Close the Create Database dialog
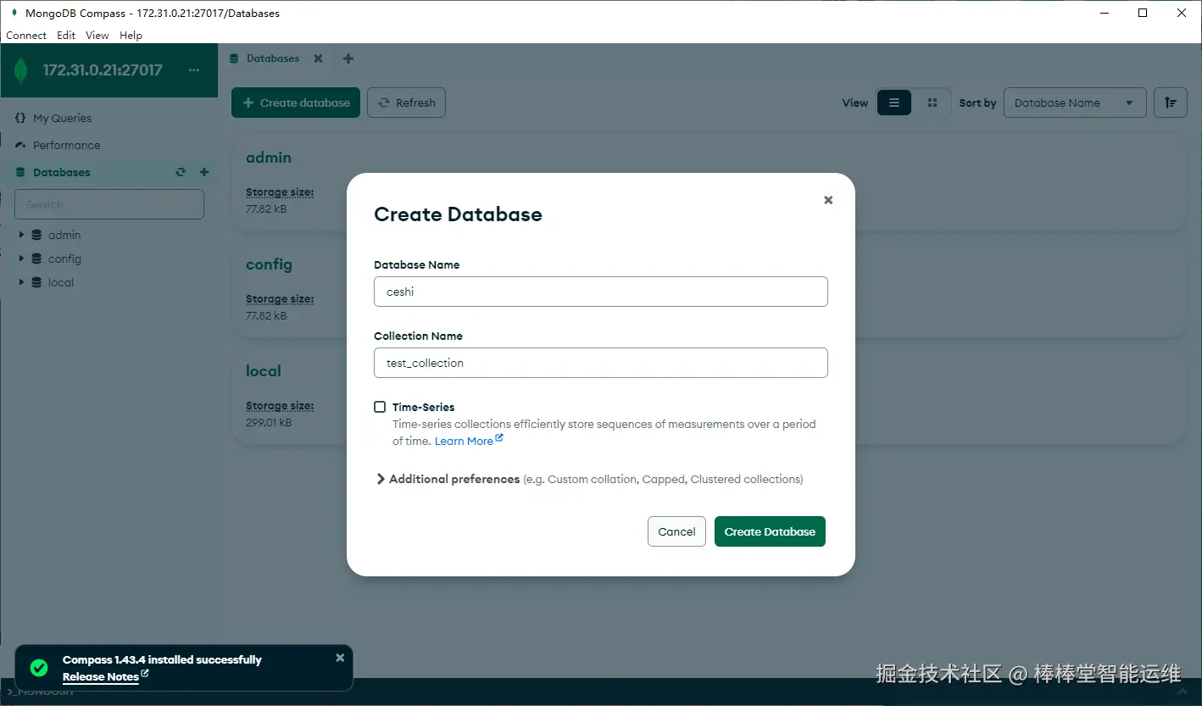1202x706 pixels. (828, 200)
